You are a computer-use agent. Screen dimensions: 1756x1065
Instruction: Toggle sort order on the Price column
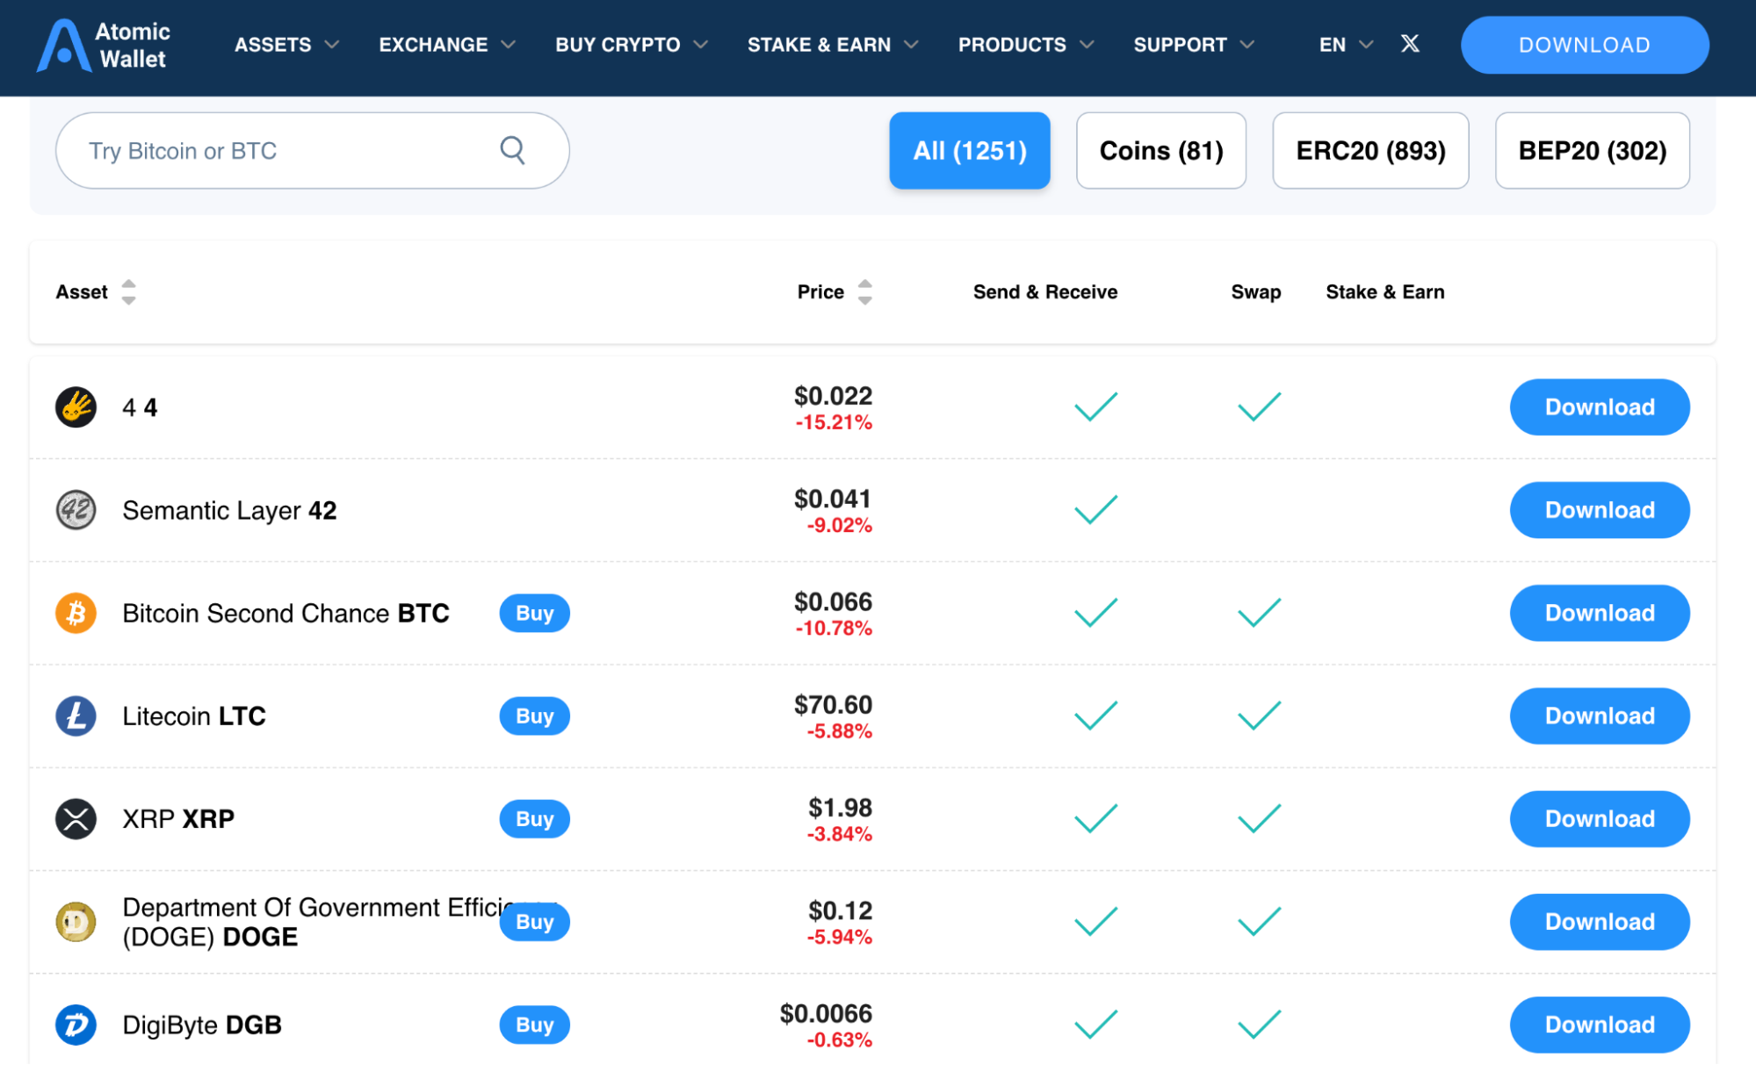point(866,291)
